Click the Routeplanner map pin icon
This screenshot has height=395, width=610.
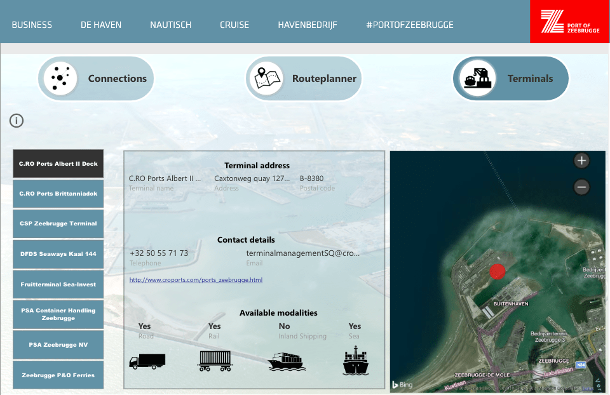coord(268,78)
